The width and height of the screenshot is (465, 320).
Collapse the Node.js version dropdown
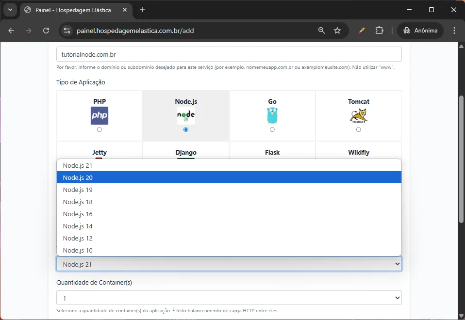coord(229,264)
